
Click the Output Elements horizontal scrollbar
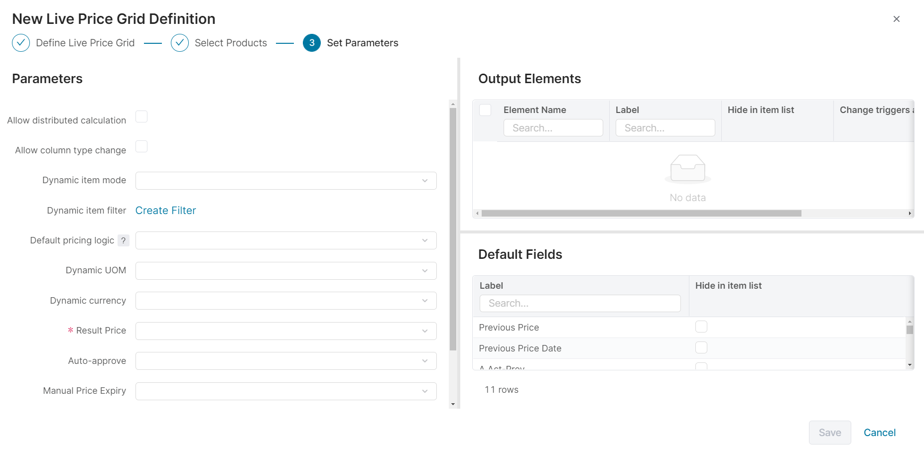coord(641,214)
